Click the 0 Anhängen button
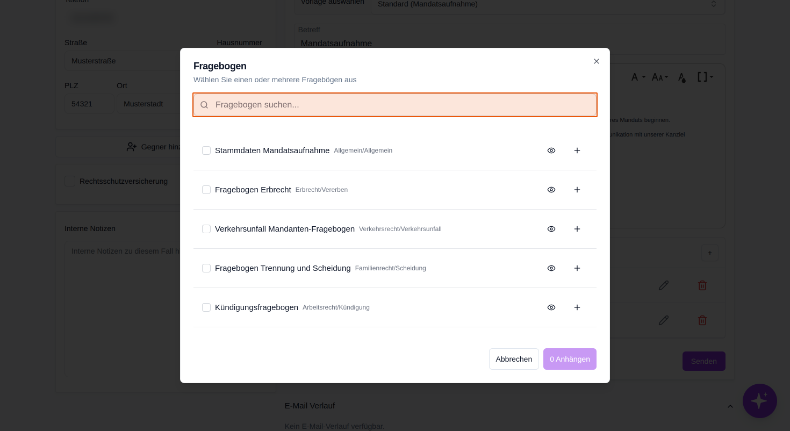The width and height of the screenshot is (790, 431). [x=570, y=359]
